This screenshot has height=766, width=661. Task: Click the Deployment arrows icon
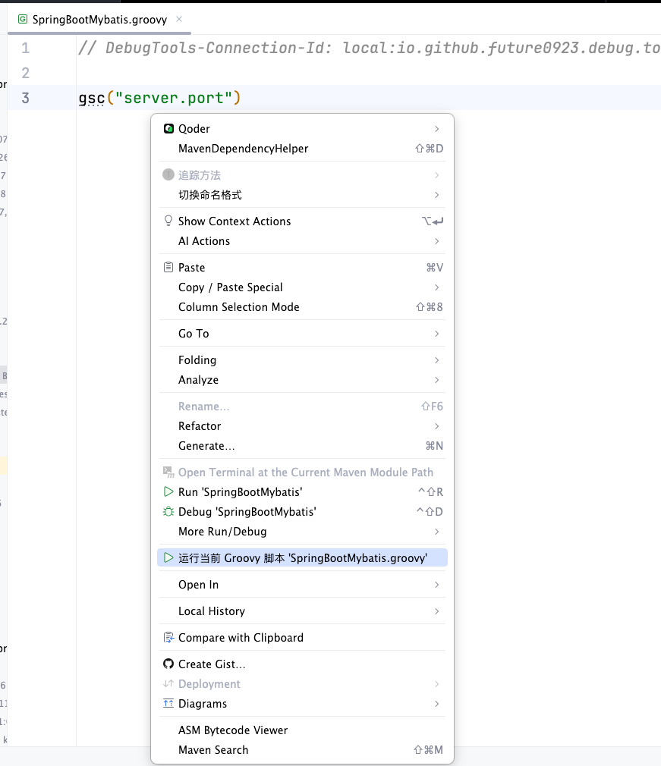[x=168, y=683]
